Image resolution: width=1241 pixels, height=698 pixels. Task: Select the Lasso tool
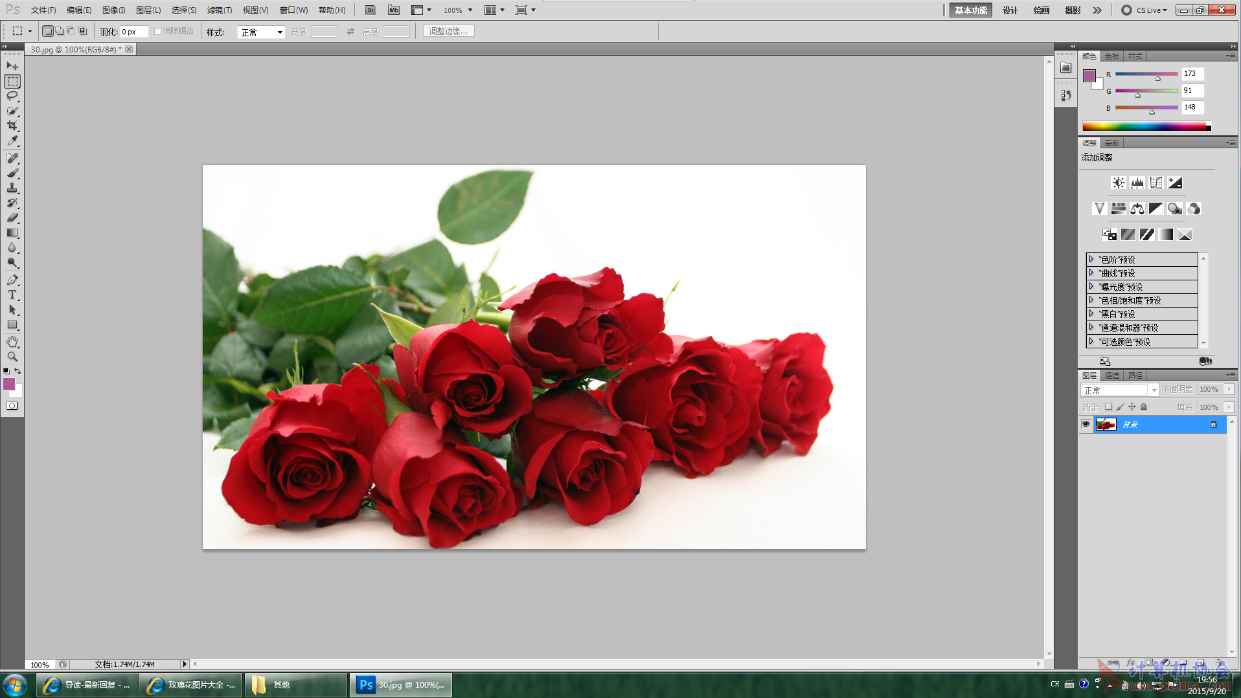tap(12, 96)
